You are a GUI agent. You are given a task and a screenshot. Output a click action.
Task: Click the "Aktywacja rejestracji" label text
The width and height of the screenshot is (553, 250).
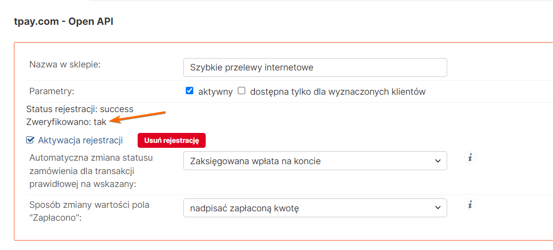[80, 140]
